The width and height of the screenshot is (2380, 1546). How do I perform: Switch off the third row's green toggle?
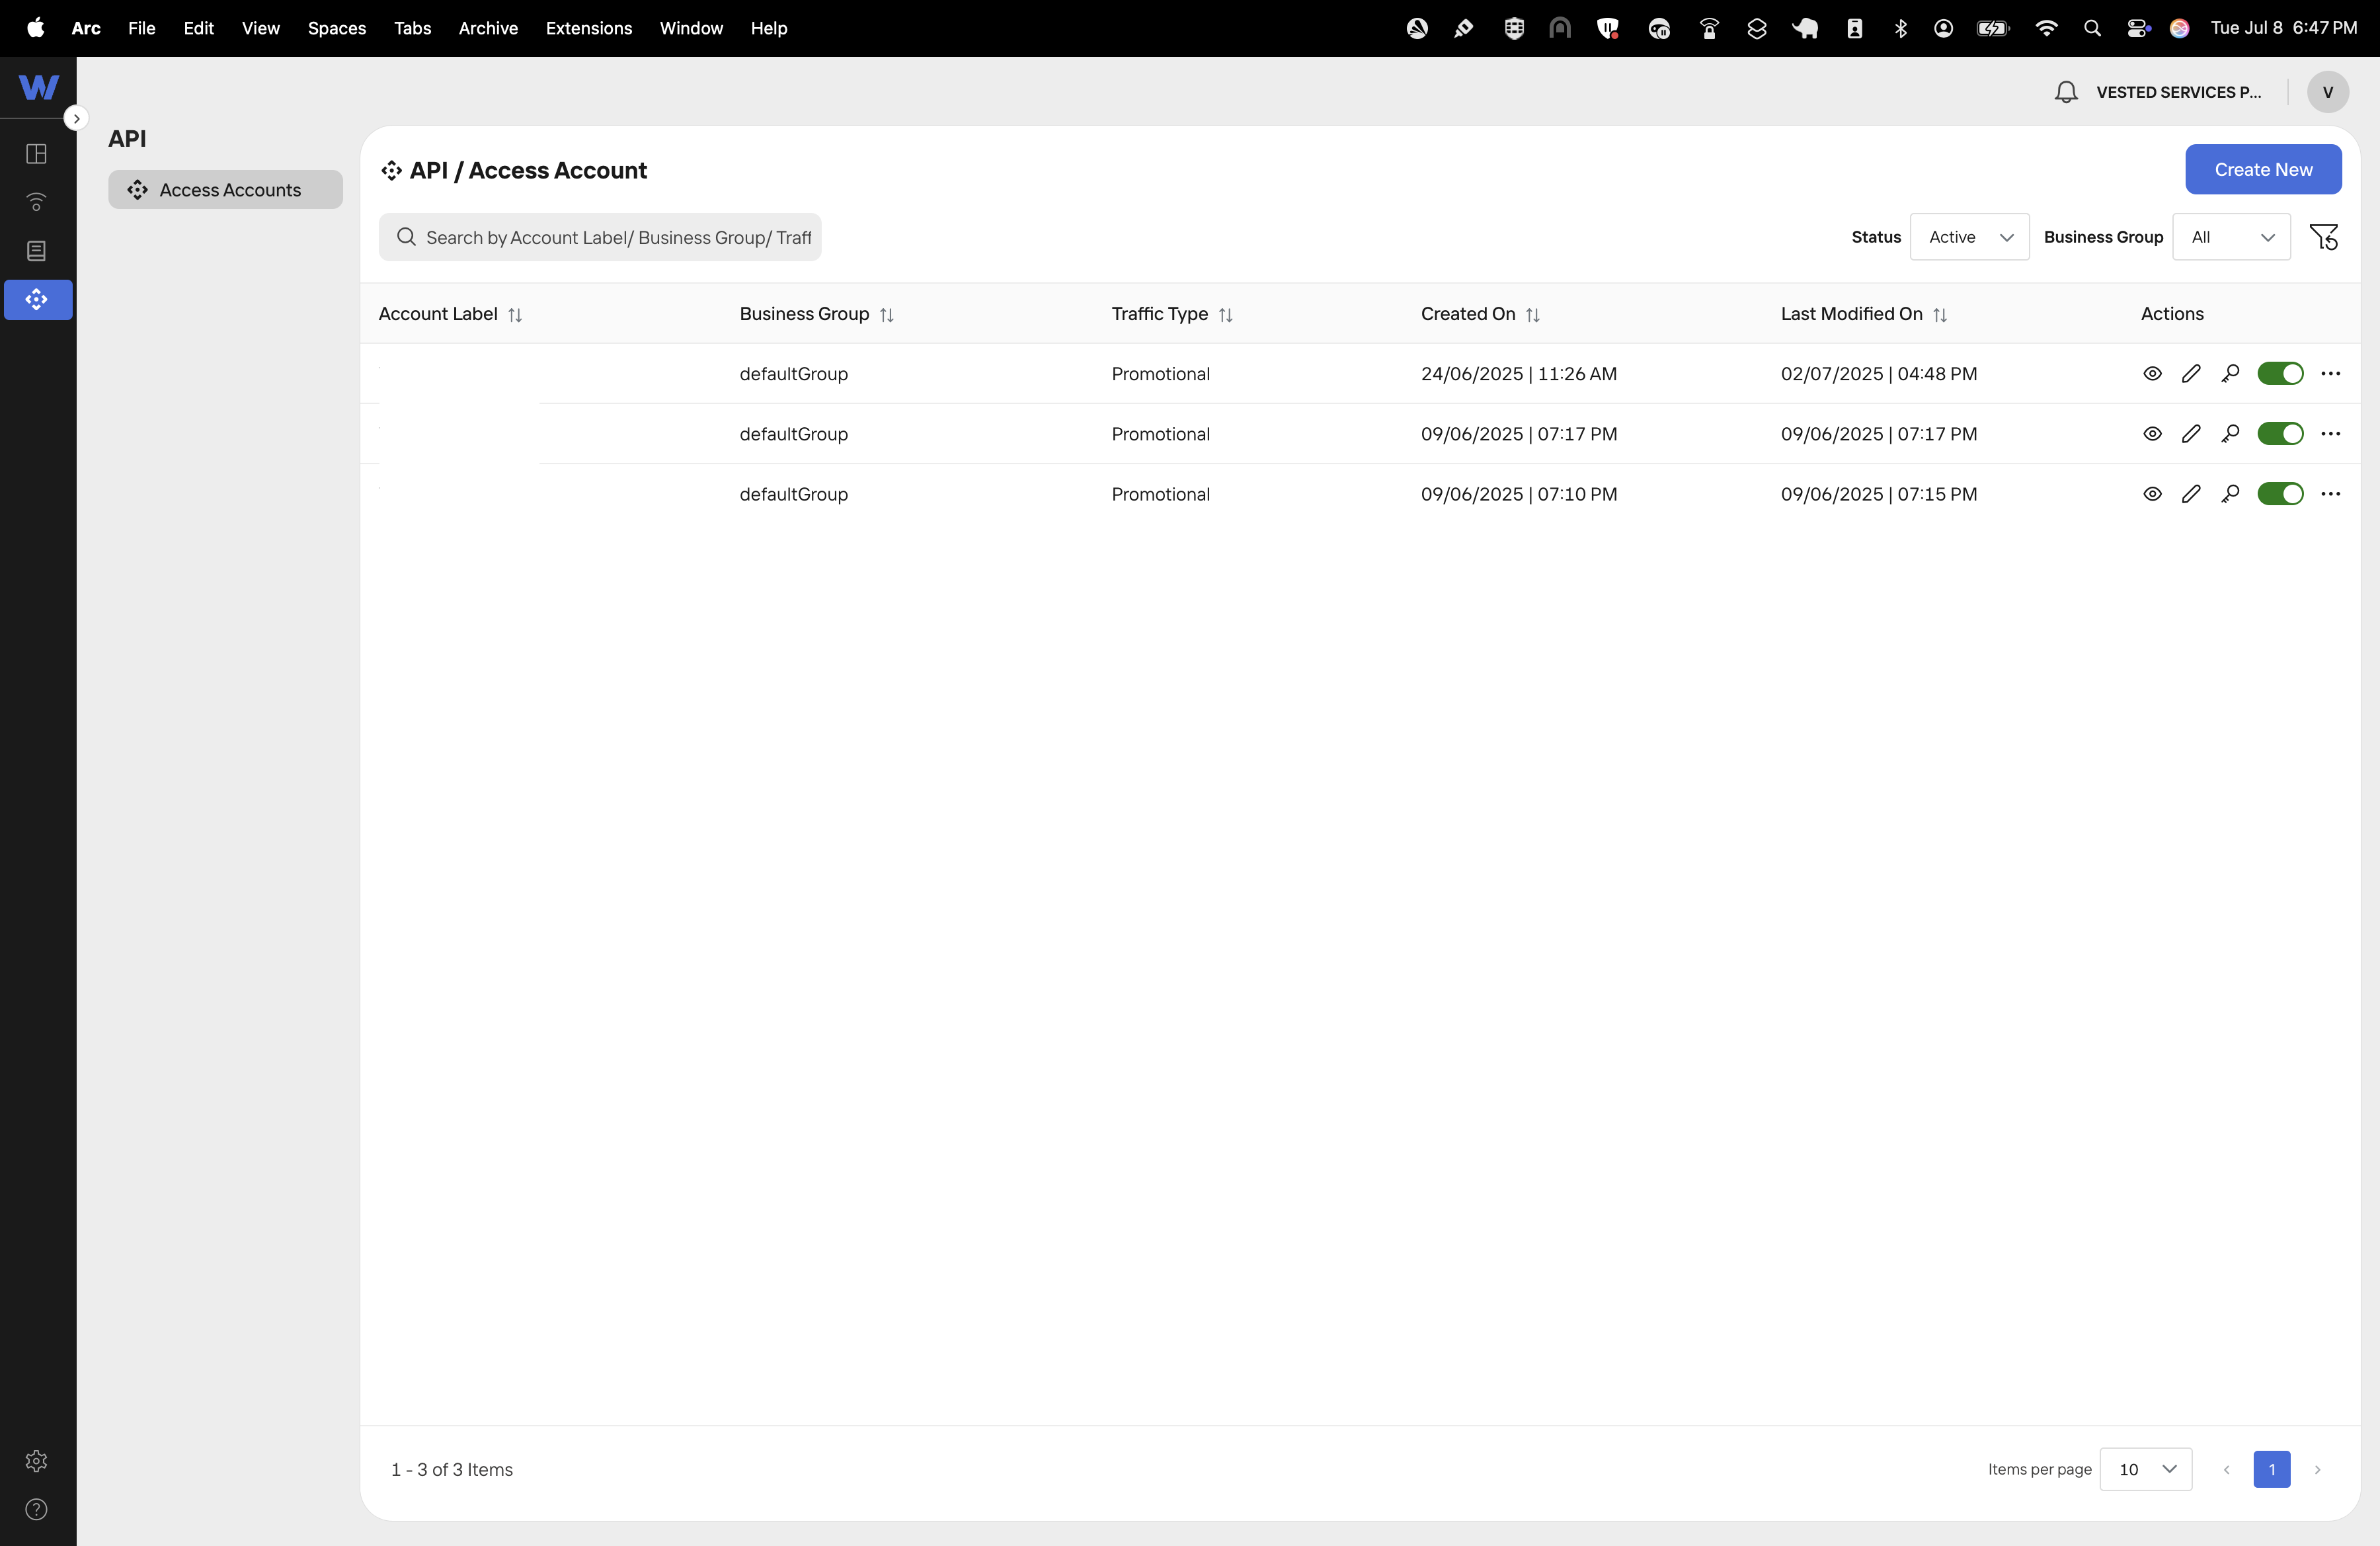tap(2280, 494)
